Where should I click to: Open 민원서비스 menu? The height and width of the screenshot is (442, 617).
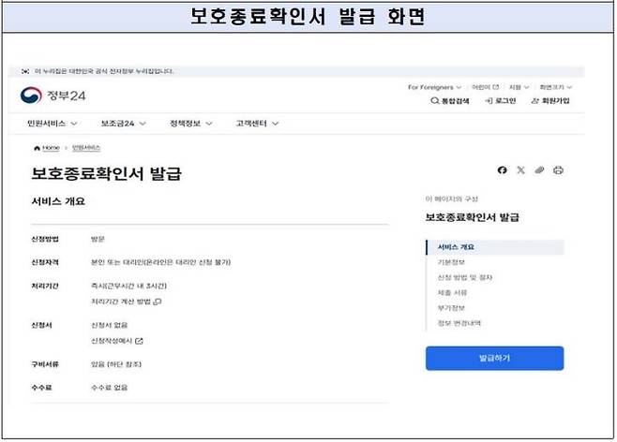tap(52, 124)
